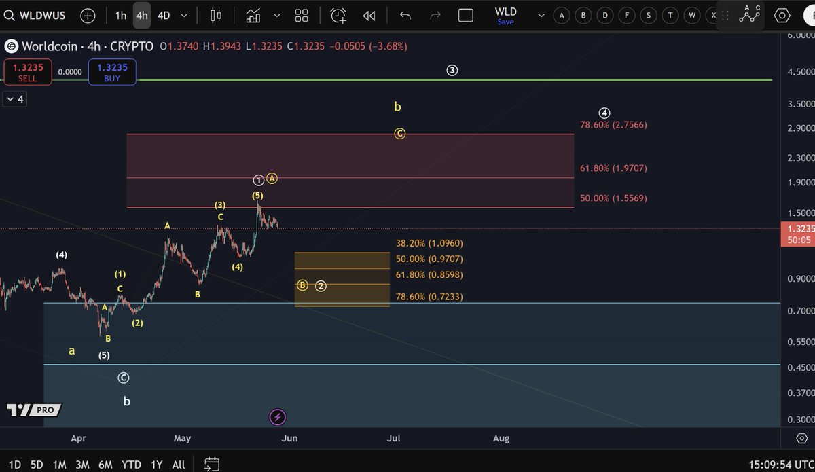Set the range to 6M
This screenshot has width=815, height=472.
(x=105, y=465)
